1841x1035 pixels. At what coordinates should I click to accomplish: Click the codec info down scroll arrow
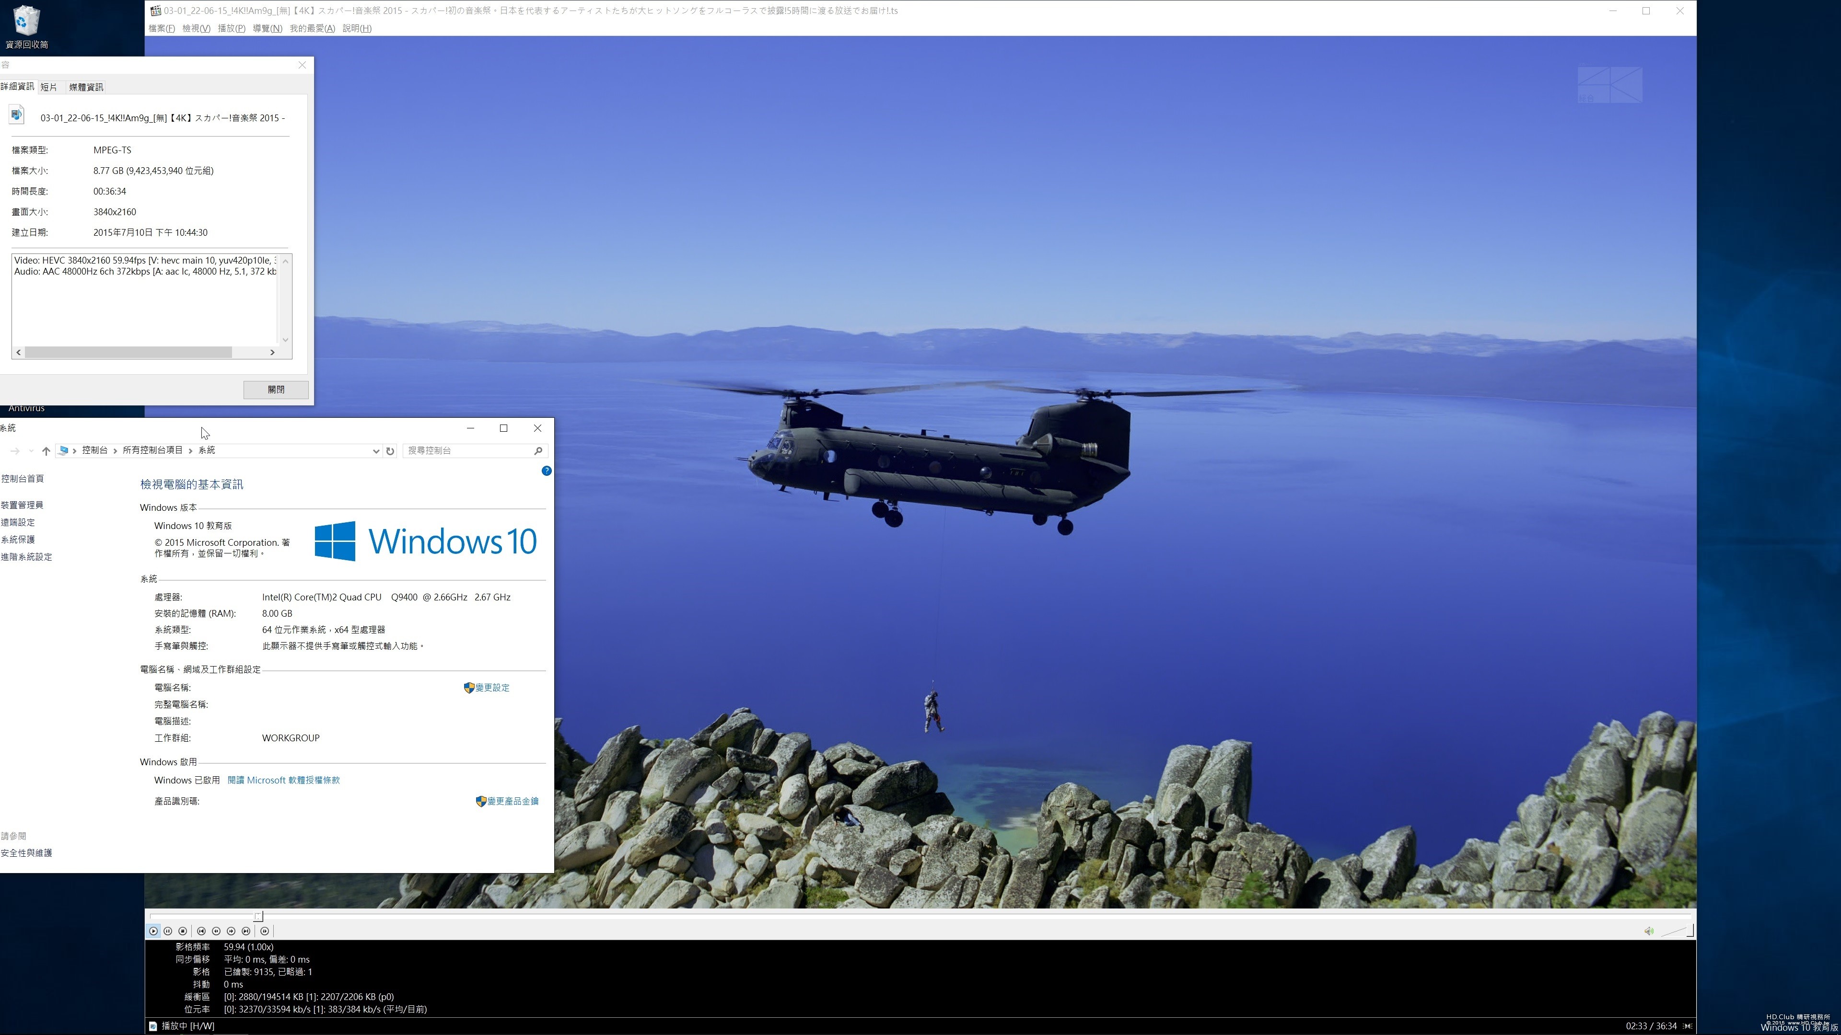[x=285, y=340]
